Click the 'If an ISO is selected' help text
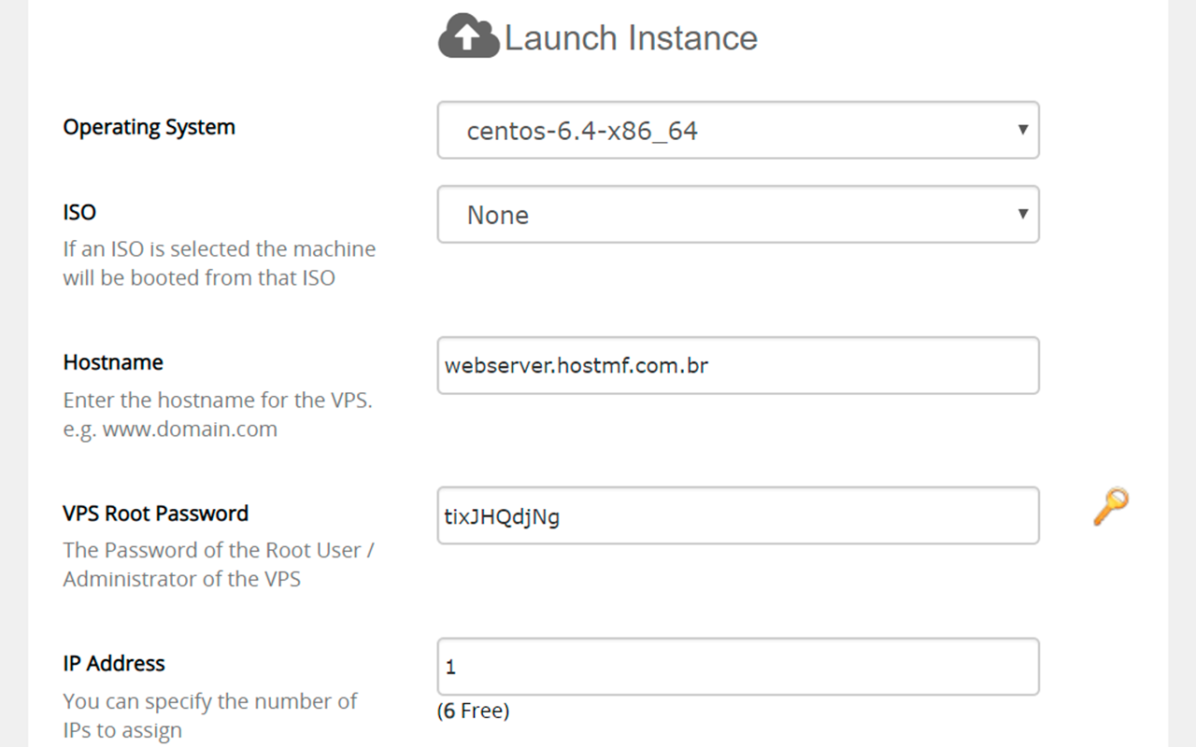The height and width of the screenshot is (747, 1196). [x=220, y=263]
